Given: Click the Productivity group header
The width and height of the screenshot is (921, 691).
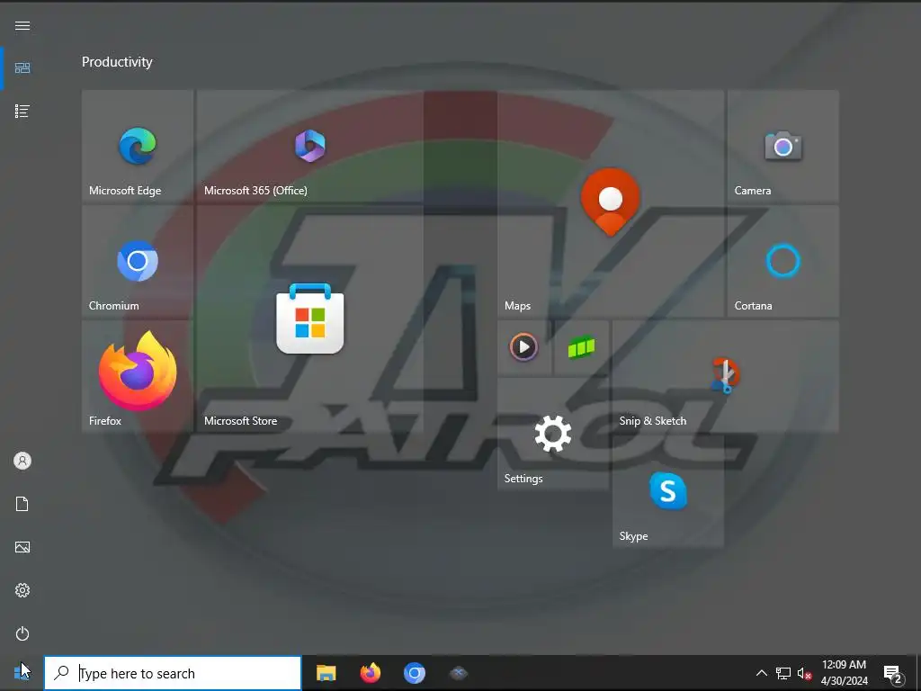Looking at the screenshot, I should click(x=117, y=62).
